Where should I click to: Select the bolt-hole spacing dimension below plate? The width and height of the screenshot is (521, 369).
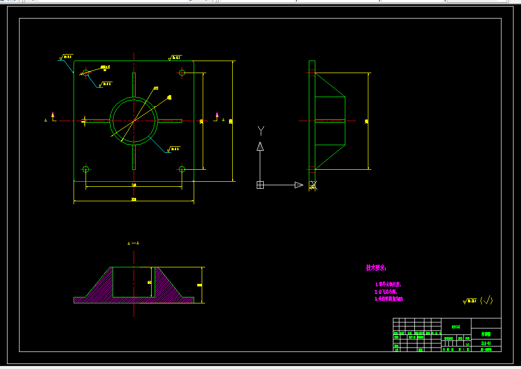click(134, 186)
